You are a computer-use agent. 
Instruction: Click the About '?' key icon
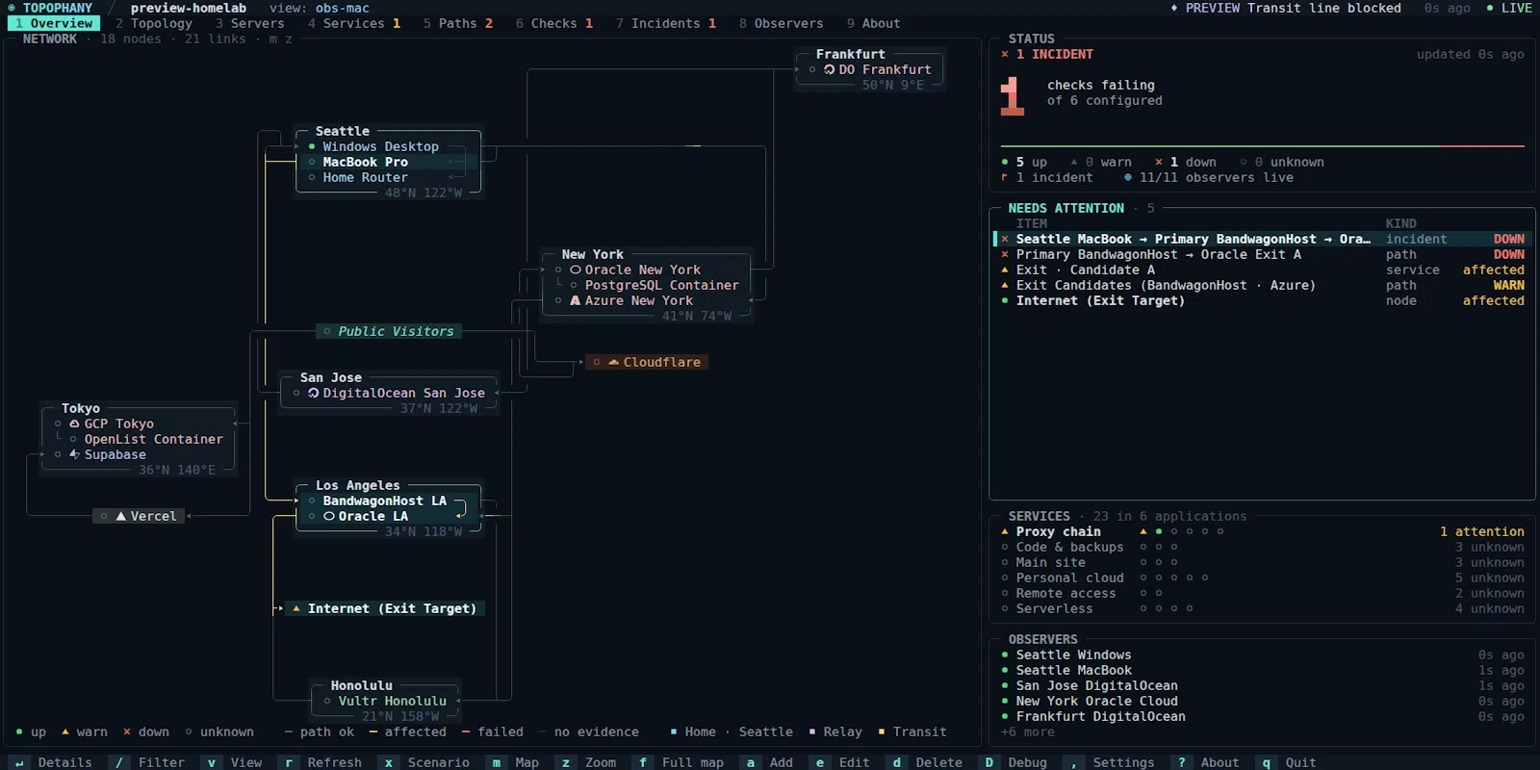[1182, 762]
